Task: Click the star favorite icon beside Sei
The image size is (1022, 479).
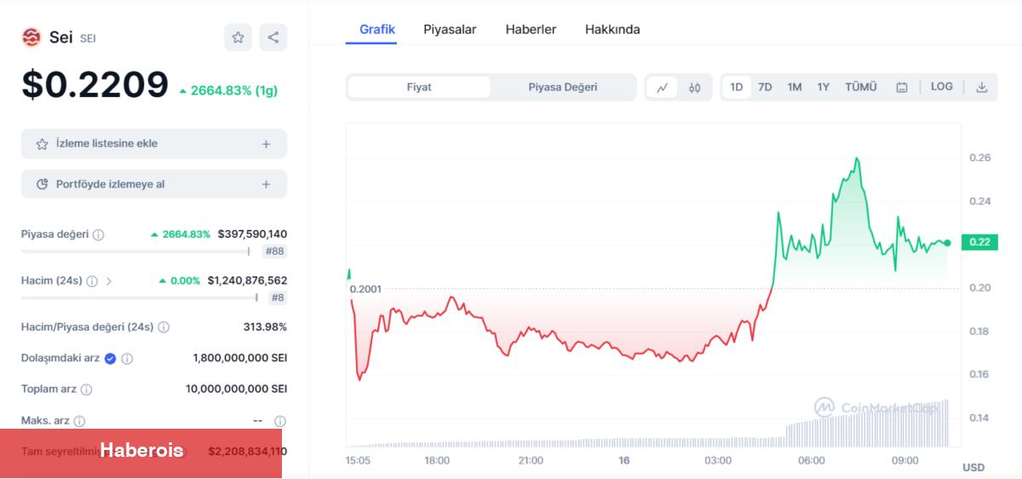Action: coord(238,38)
